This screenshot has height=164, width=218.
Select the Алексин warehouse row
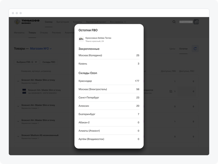coord(109,106)
